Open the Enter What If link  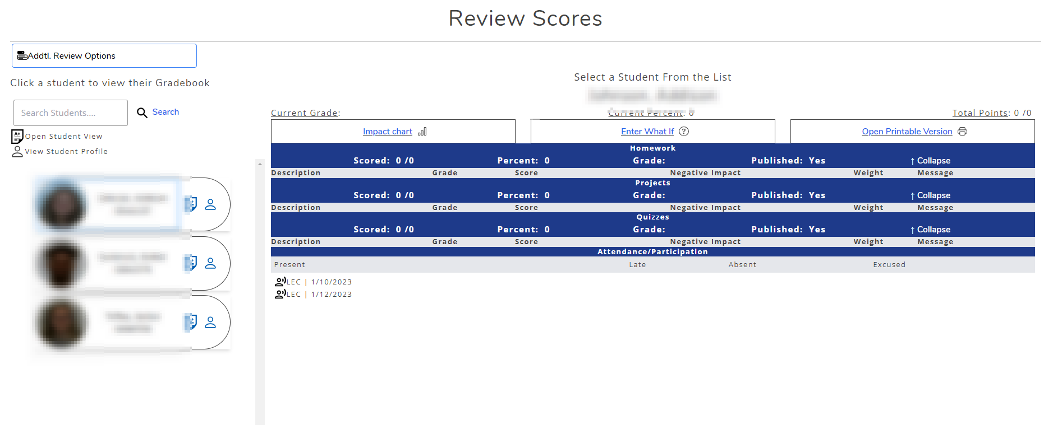(647, 132)
